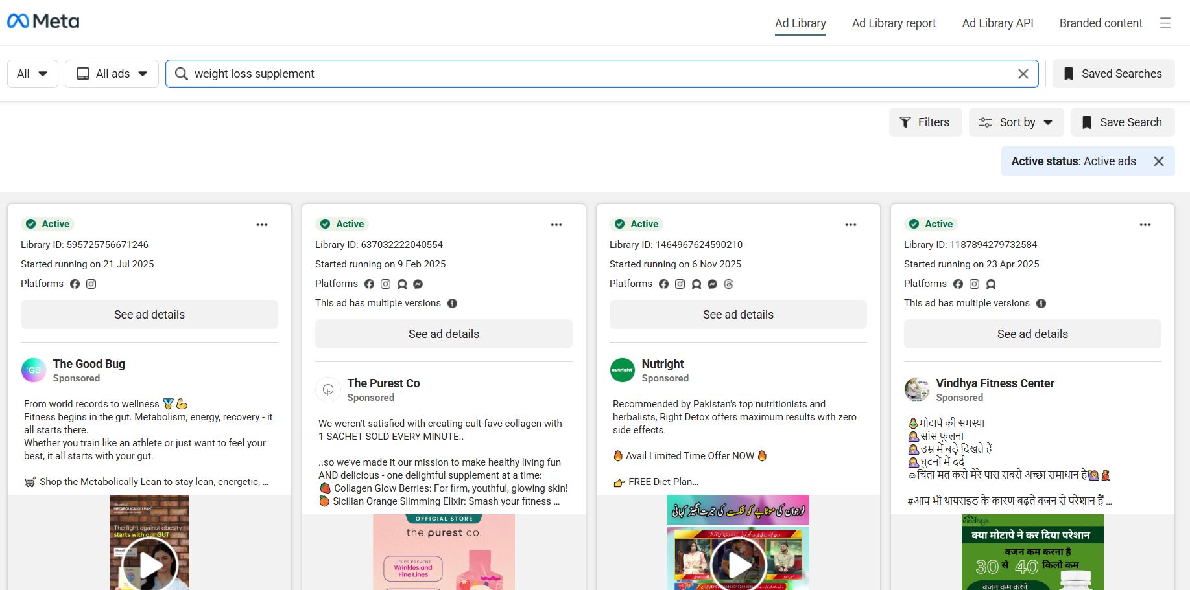Open options menu for The Good Bug ad
Viewport: 1190px width, 590px height.
(x=262, y=225)
